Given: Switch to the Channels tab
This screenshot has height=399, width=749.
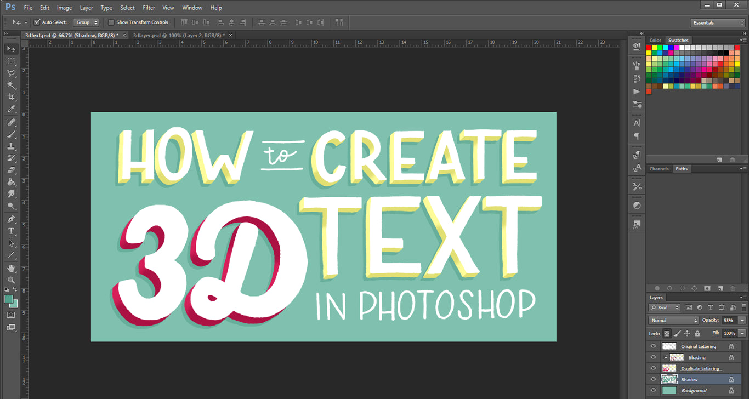Looking at the screenshot, I should pyautogui.click(x=659, y=169).
